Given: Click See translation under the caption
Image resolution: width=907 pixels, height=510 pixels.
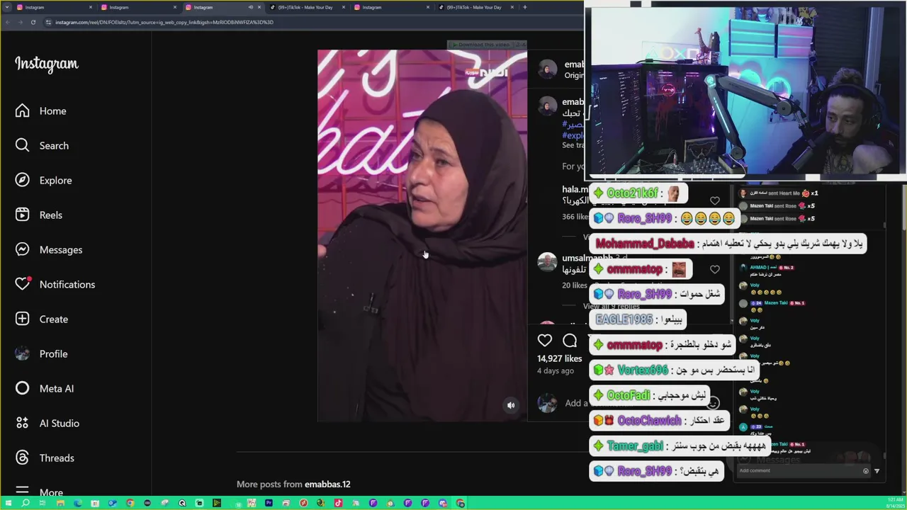Looking at the screenshot, I should tap(573, 145).
